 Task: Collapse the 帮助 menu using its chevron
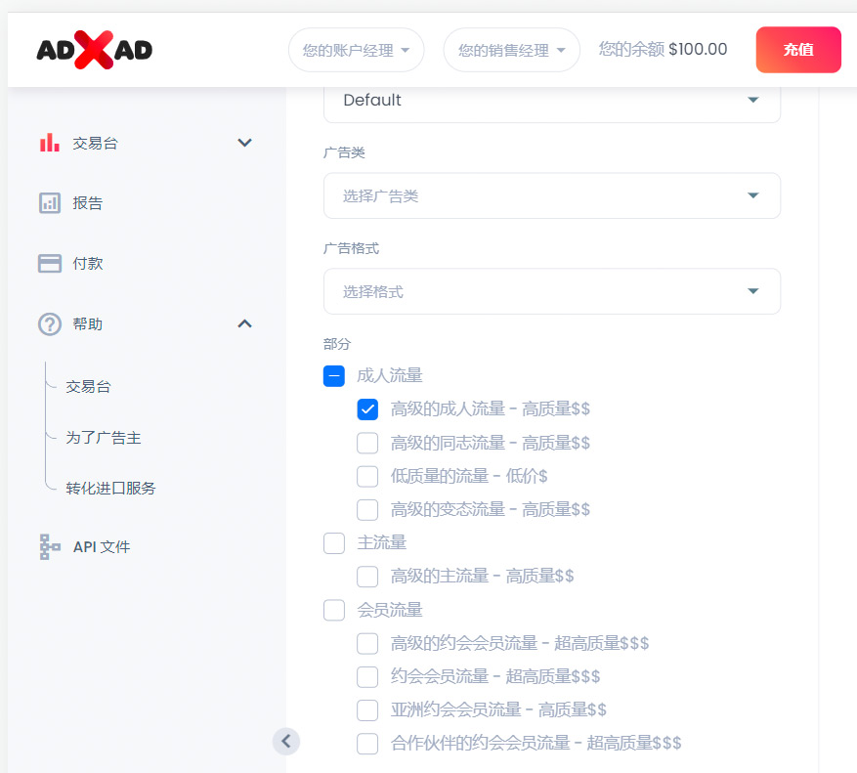245,323
